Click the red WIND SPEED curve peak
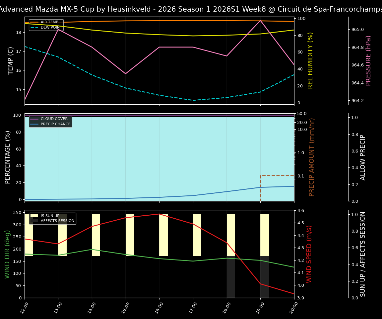Screen dimensions: 382x319 click(159, 214)
